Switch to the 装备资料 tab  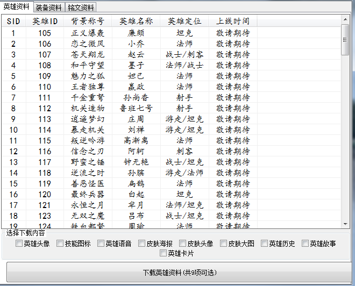click(48, 8)
